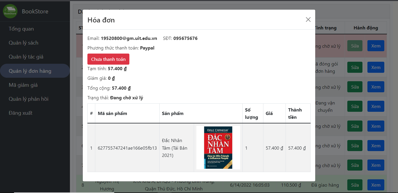398x193 pixels.
Task: Select the Mã sản phẩm column header
Action: (112, 113)
